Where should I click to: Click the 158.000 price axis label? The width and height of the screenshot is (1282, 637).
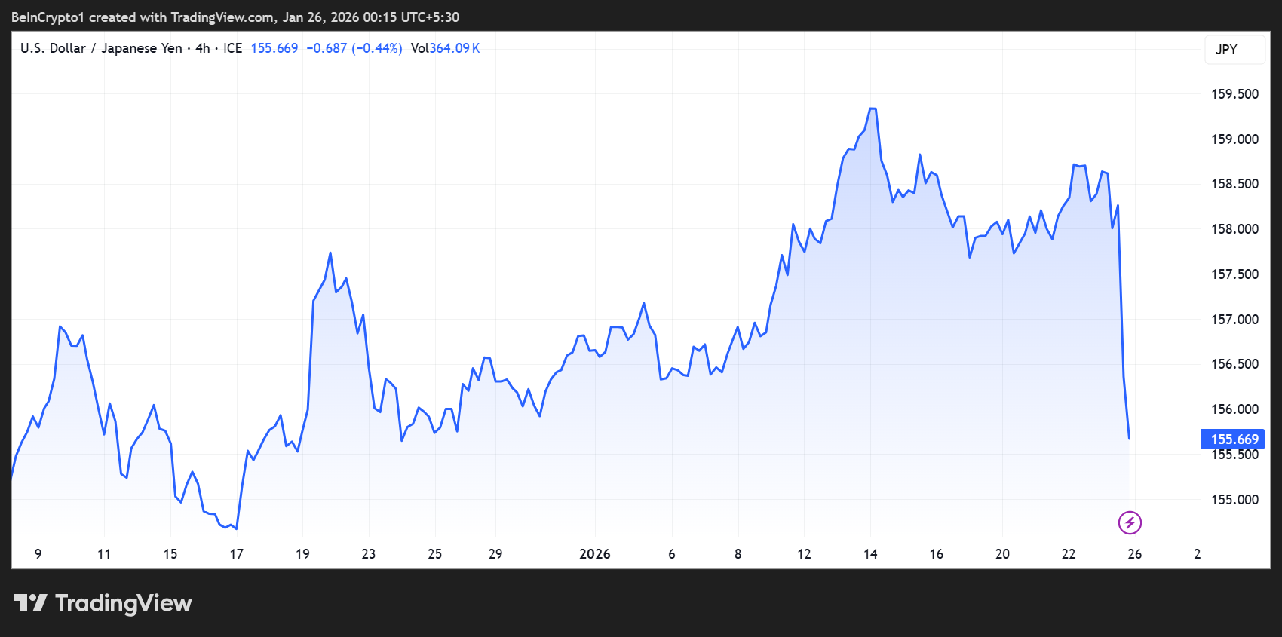tap(1234, 229)
